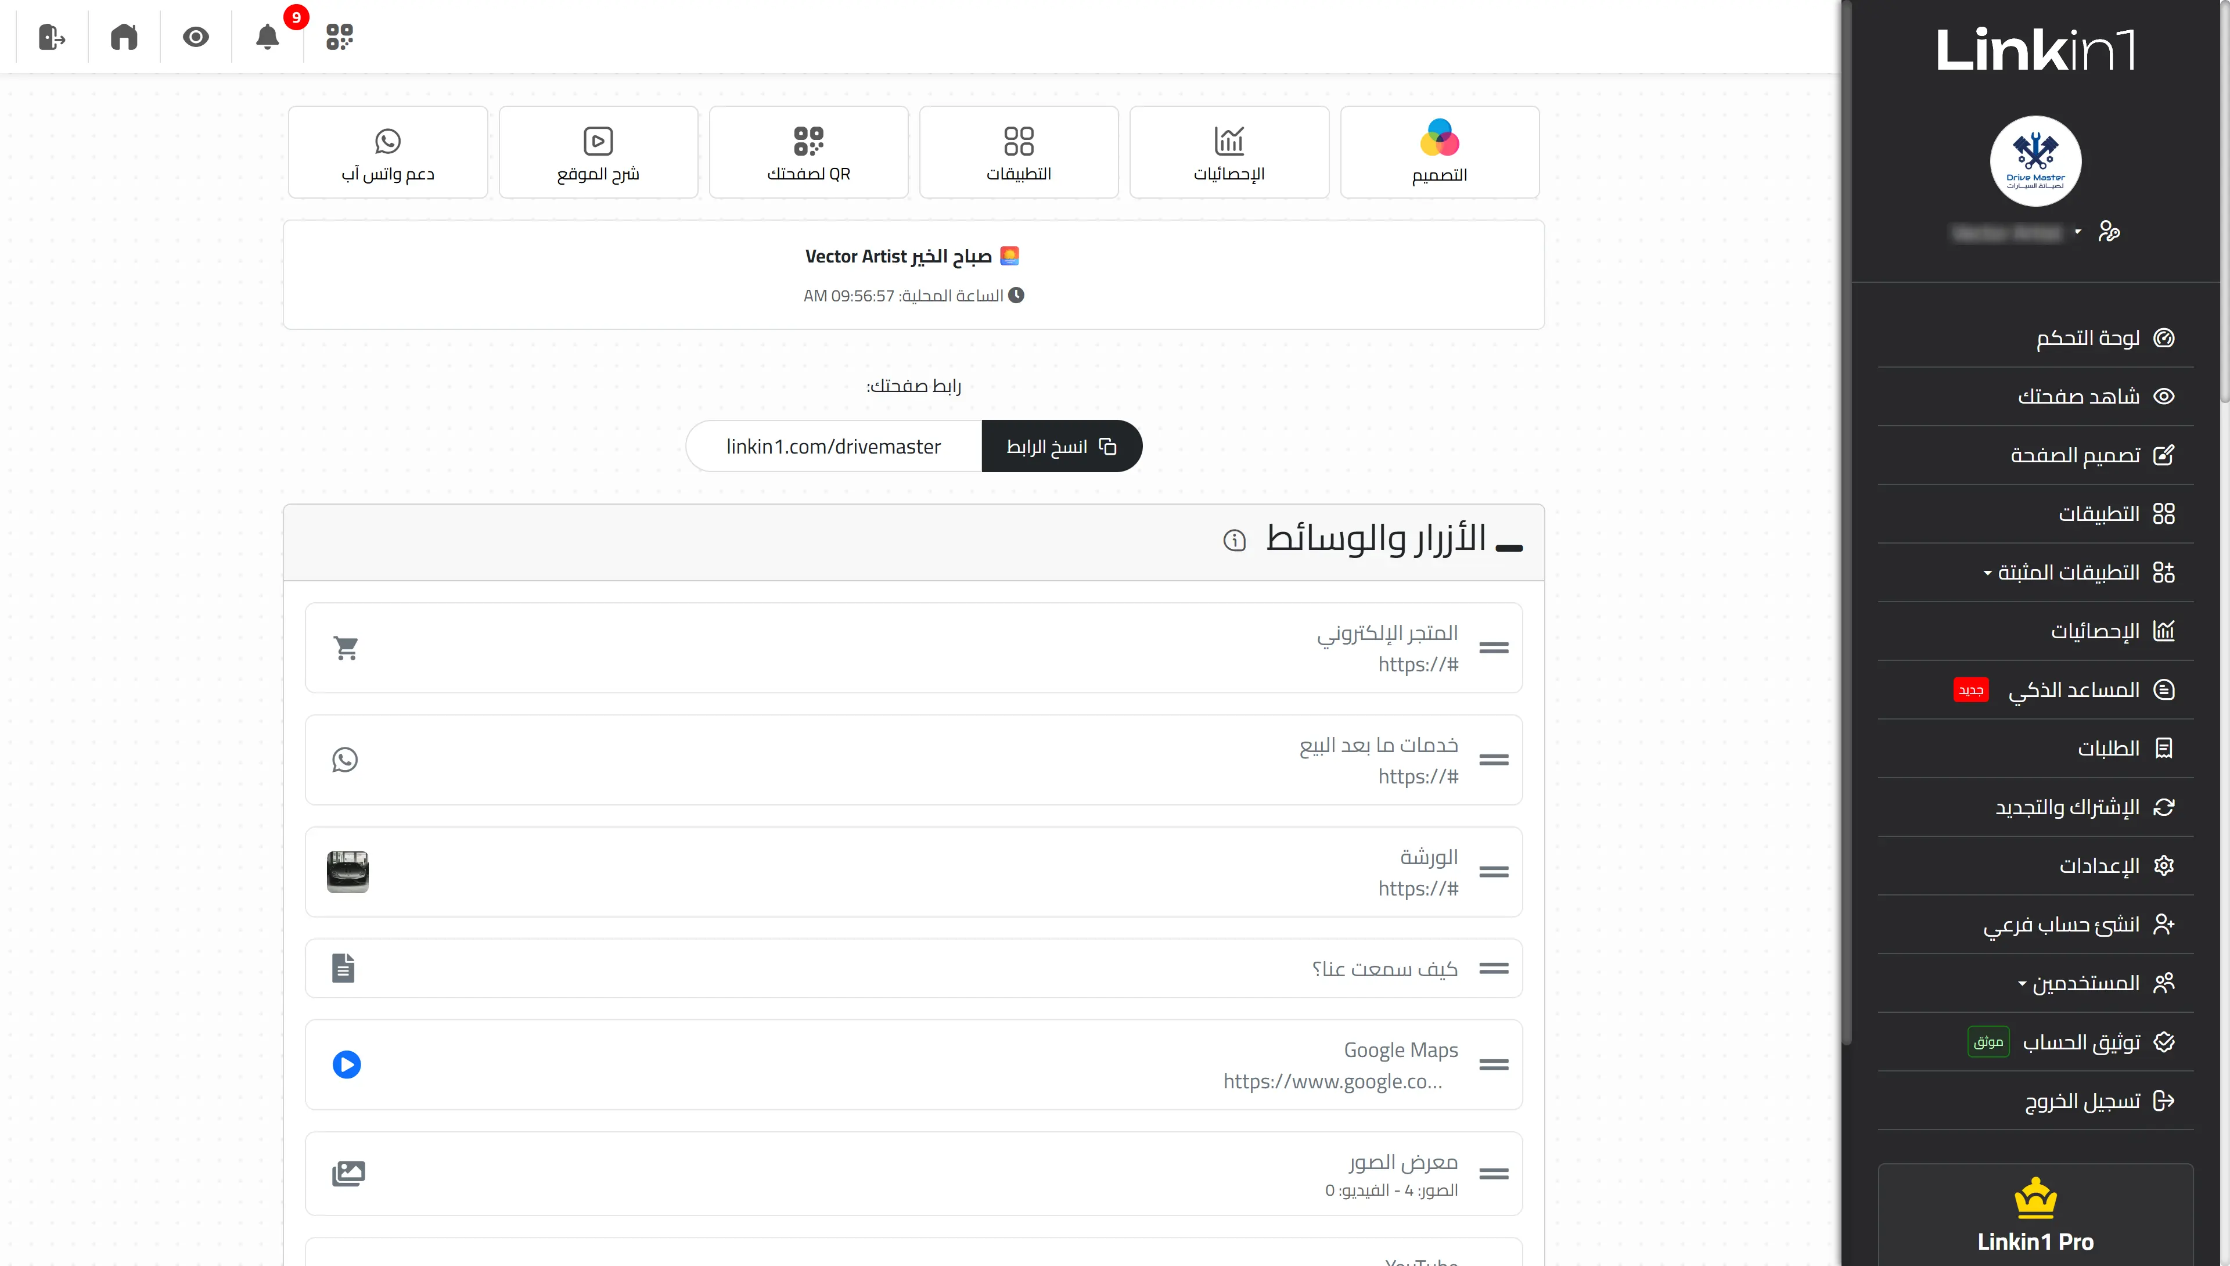The height and width of the screenshot is (1266, 2230).
Task: Click the notifications bell icon
Action: click(267, 37)
